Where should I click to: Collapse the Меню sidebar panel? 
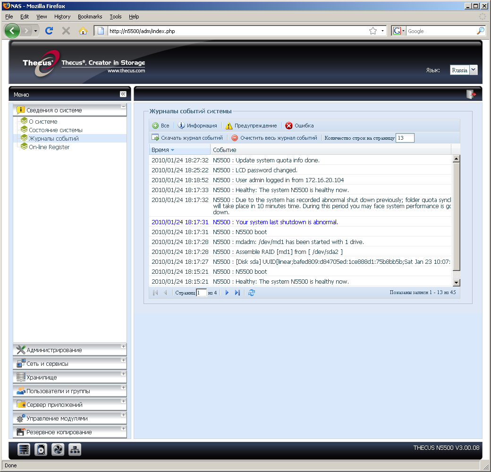pos(123,94)
